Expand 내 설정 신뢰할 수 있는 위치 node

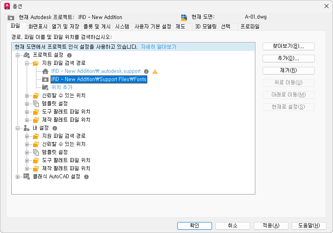point(27,145)
